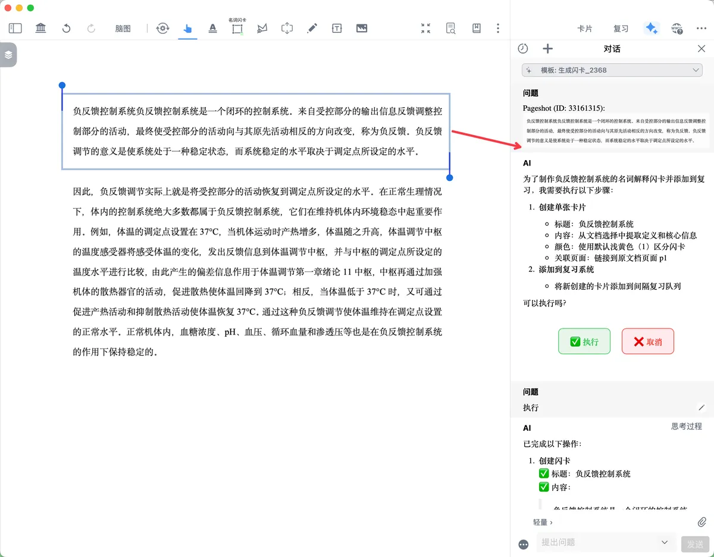Screen dimensions: 714x557
Task: Open the horizontal three-dot more menu
Action: coord(702,28)
